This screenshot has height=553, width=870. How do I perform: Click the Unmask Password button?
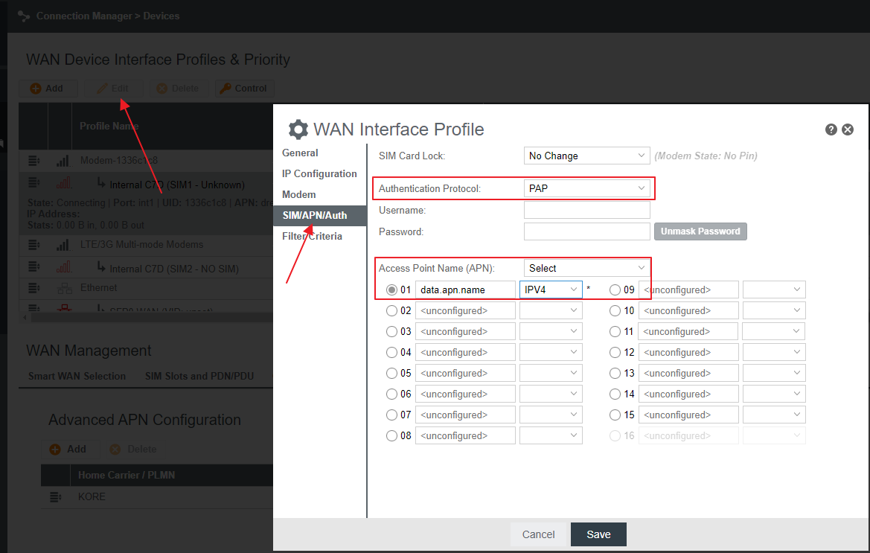pos(700,231)
